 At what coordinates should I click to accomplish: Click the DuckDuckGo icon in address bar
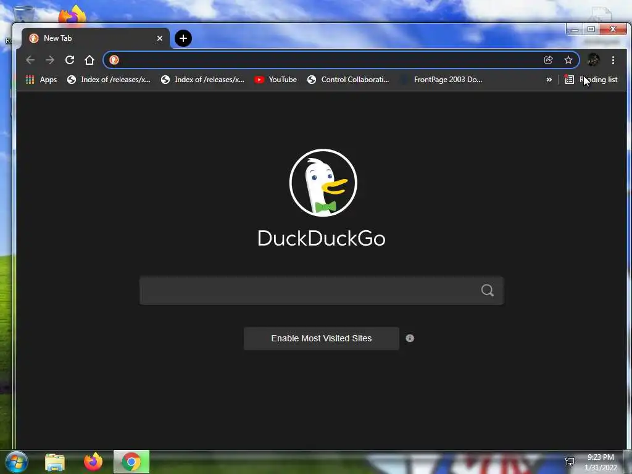coord(114,60)
